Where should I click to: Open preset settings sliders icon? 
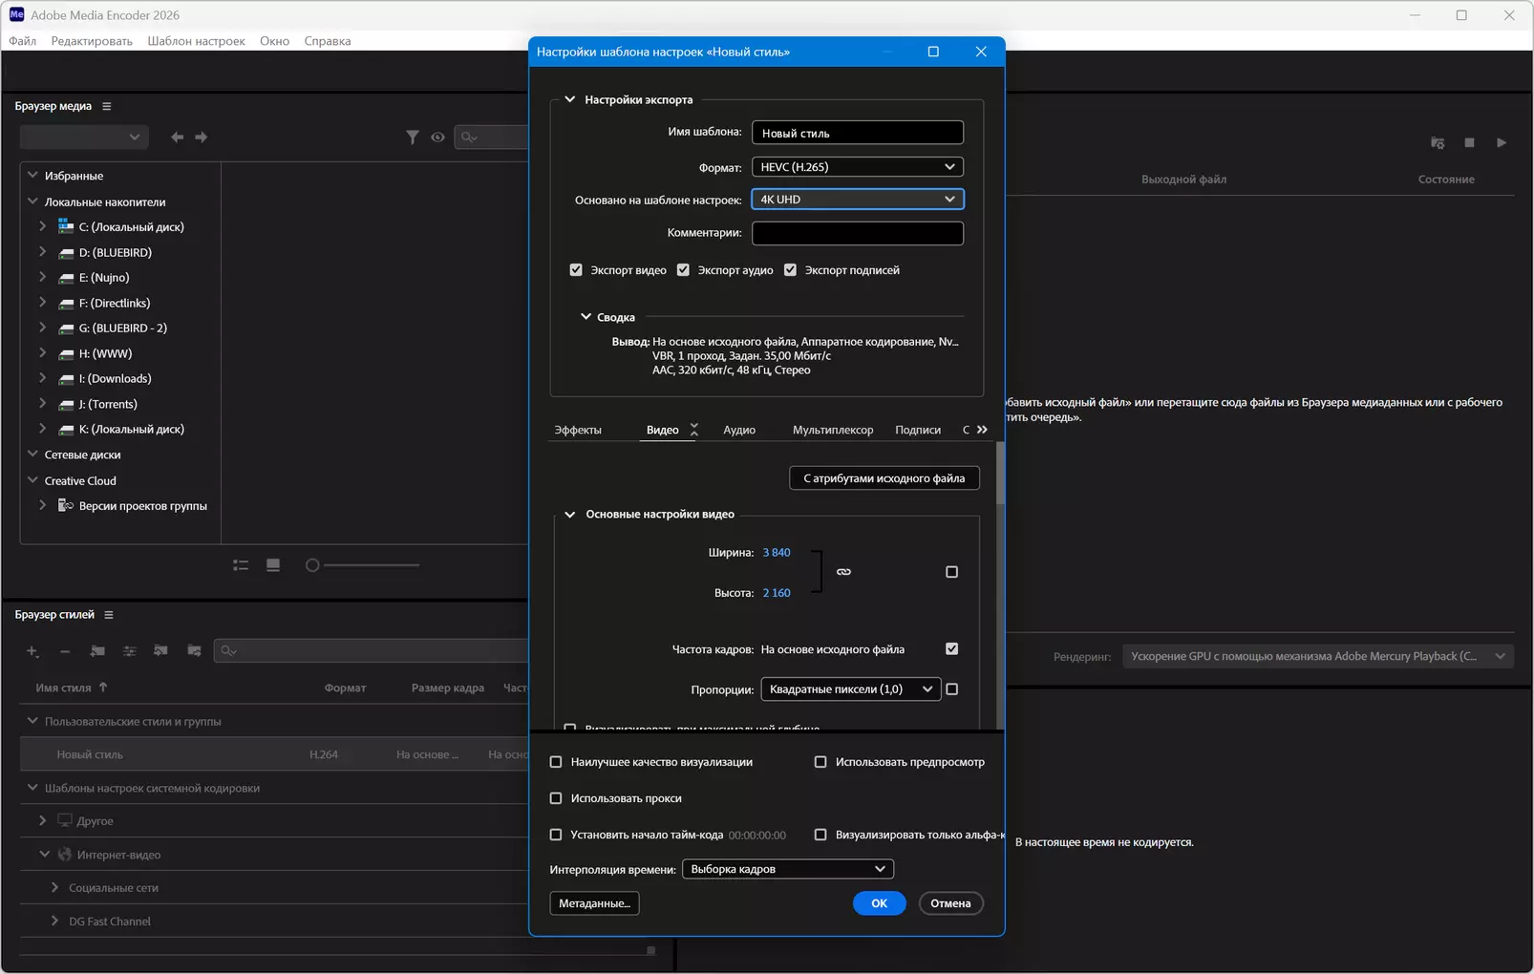point(130,651)
